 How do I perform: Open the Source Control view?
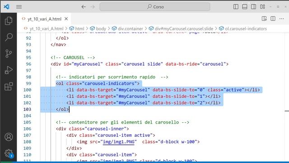9,53
